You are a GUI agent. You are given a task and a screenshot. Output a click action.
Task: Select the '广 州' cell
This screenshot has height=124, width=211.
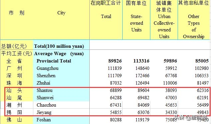pos(14,68)
